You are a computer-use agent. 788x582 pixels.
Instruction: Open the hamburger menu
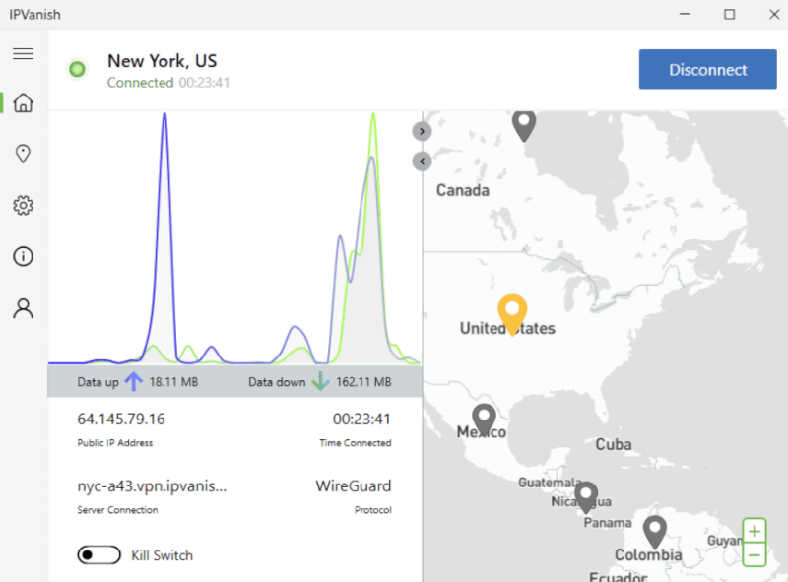coord(23,54)
